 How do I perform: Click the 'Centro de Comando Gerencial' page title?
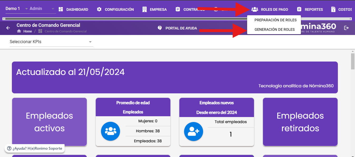[x=48, y=25]
